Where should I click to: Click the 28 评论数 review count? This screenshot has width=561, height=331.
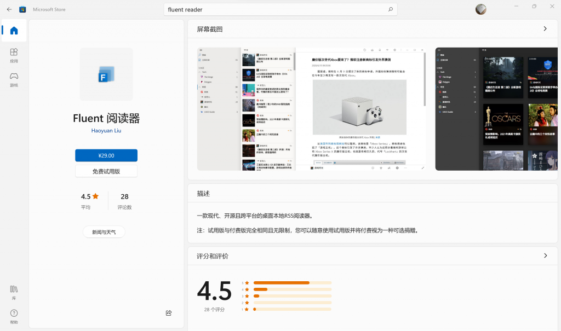(124, 201)
